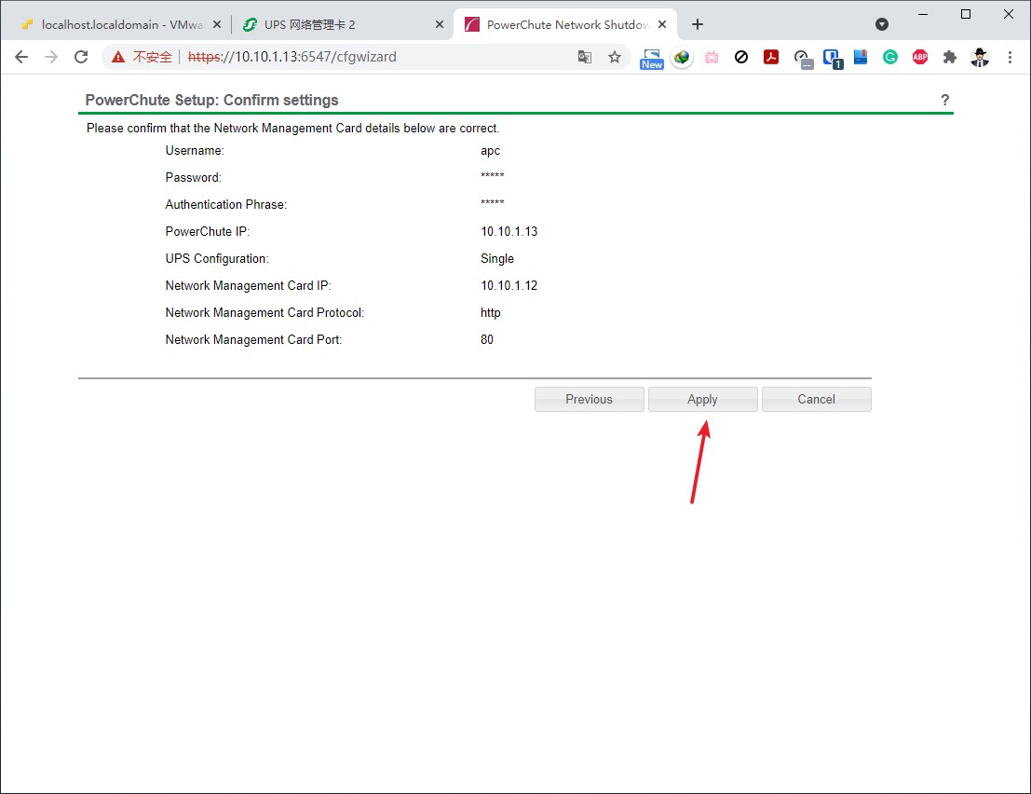Open the AdBlock Plus extension
This screenshot has width=1031, height=794.
(919, 57)
